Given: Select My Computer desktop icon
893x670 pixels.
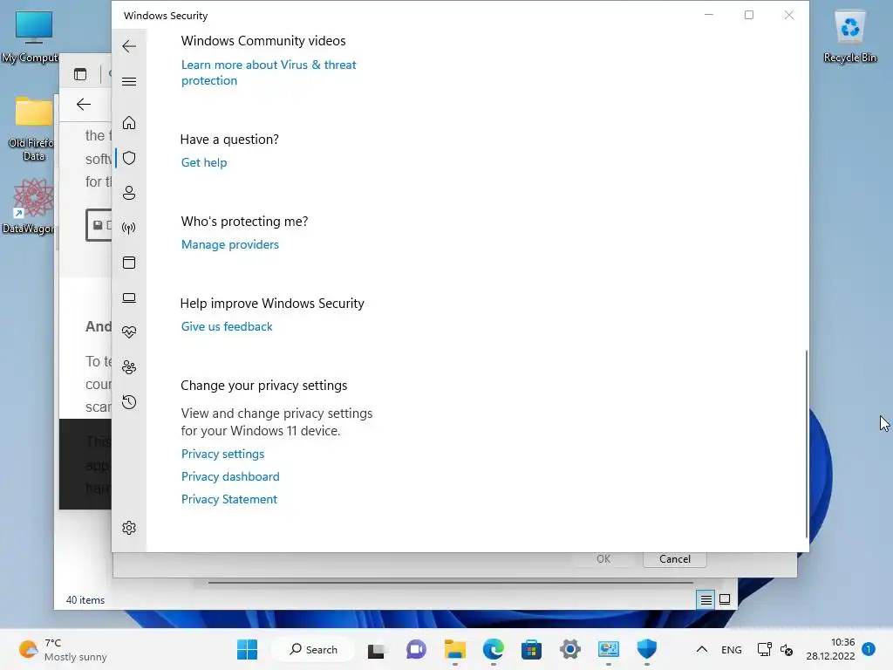Looking at the screenshot, I should [x=32, y=38].
